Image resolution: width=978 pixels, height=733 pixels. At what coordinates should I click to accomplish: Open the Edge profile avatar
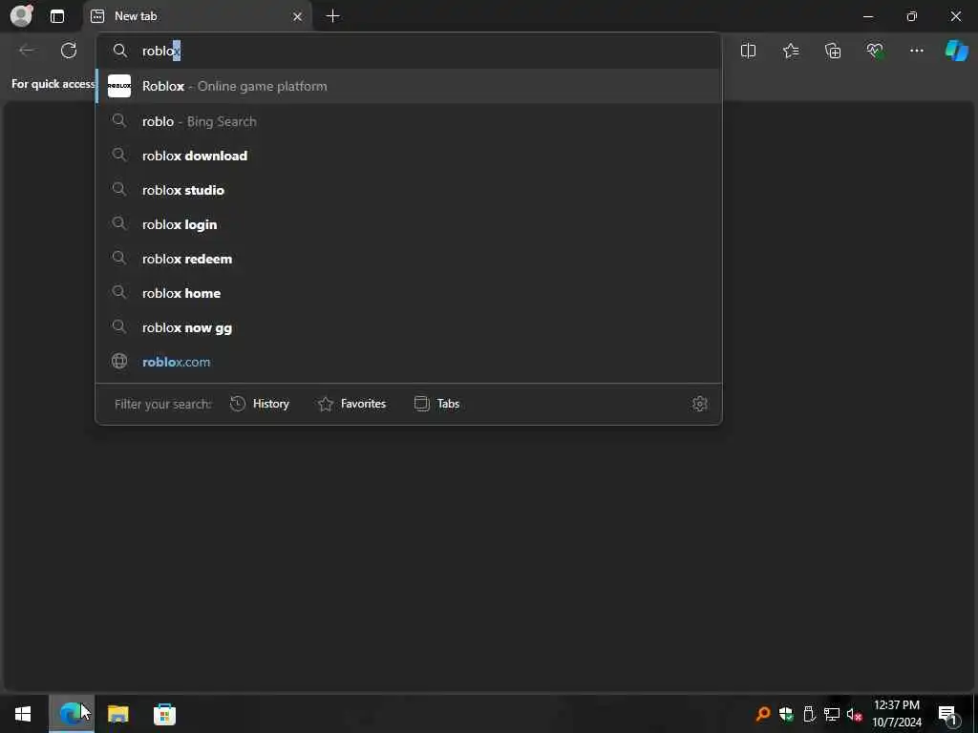click(22, 15)
